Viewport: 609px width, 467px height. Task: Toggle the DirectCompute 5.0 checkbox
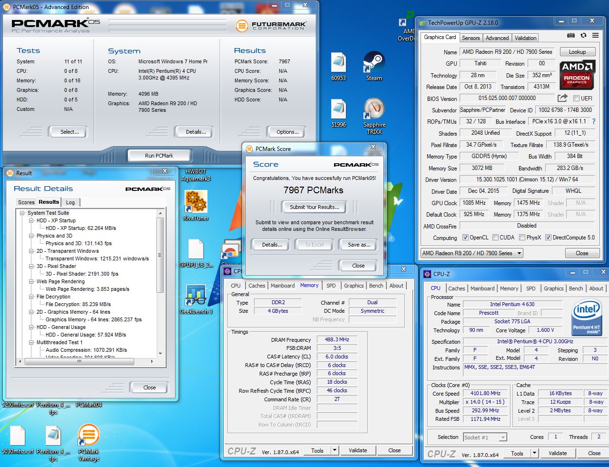click(549, 238)
